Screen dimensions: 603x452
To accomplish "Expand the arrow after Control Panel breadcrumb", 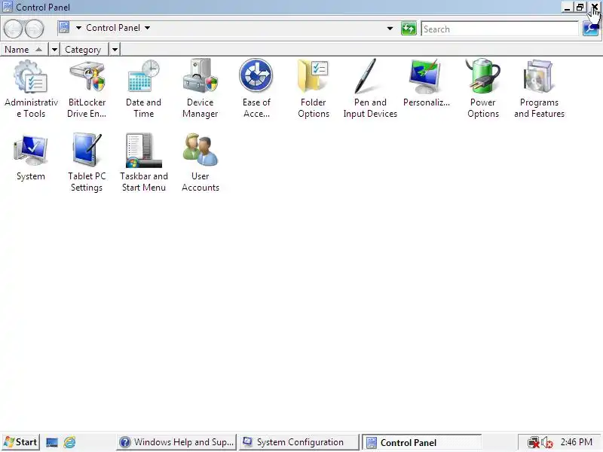I will [x=147, y=28].
